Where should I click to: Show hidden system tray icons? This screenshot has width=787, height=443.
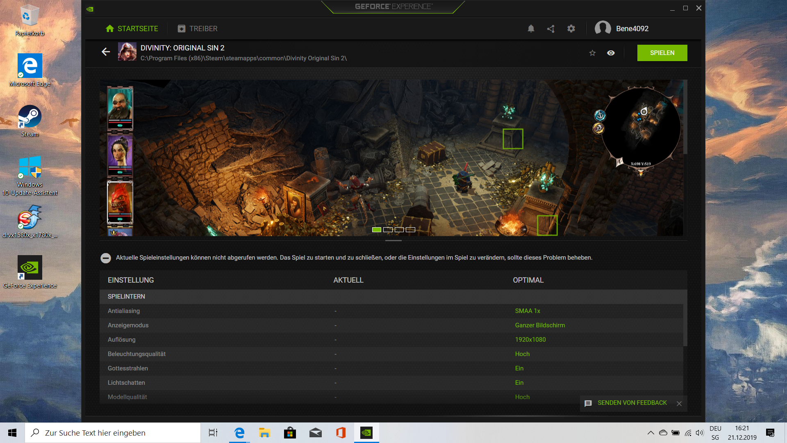pos(651,433)
